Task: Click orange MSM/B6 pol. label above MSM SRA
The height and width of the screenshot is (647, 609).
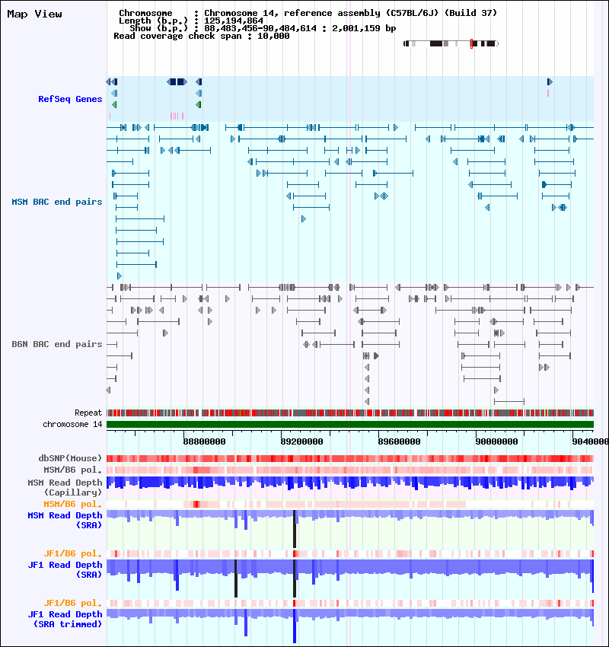Action: click(72, 504)
